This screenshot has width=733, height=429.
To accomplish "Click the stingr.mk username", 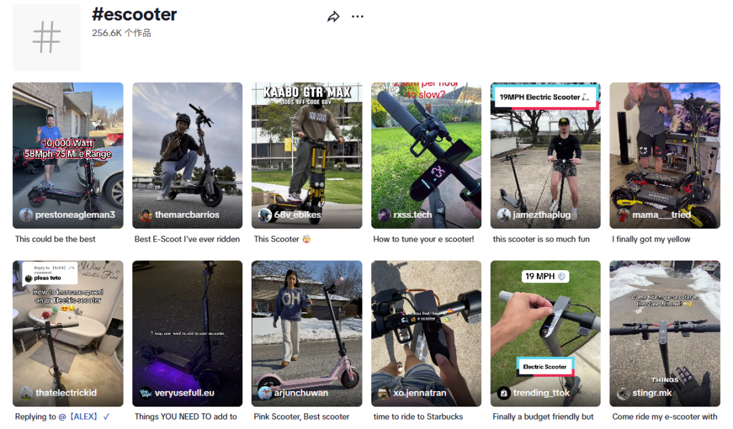I will 652,393.
